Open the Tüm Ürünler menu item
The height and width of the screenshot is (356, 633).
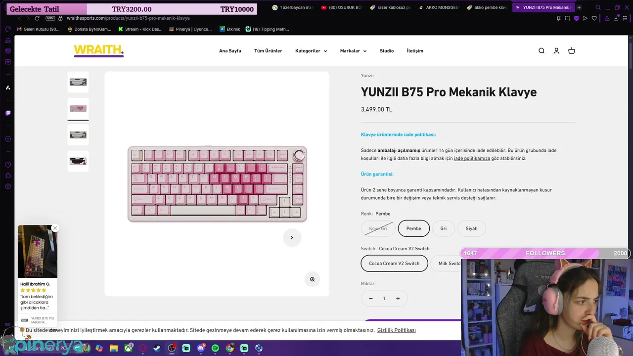[x=268, y=51]
